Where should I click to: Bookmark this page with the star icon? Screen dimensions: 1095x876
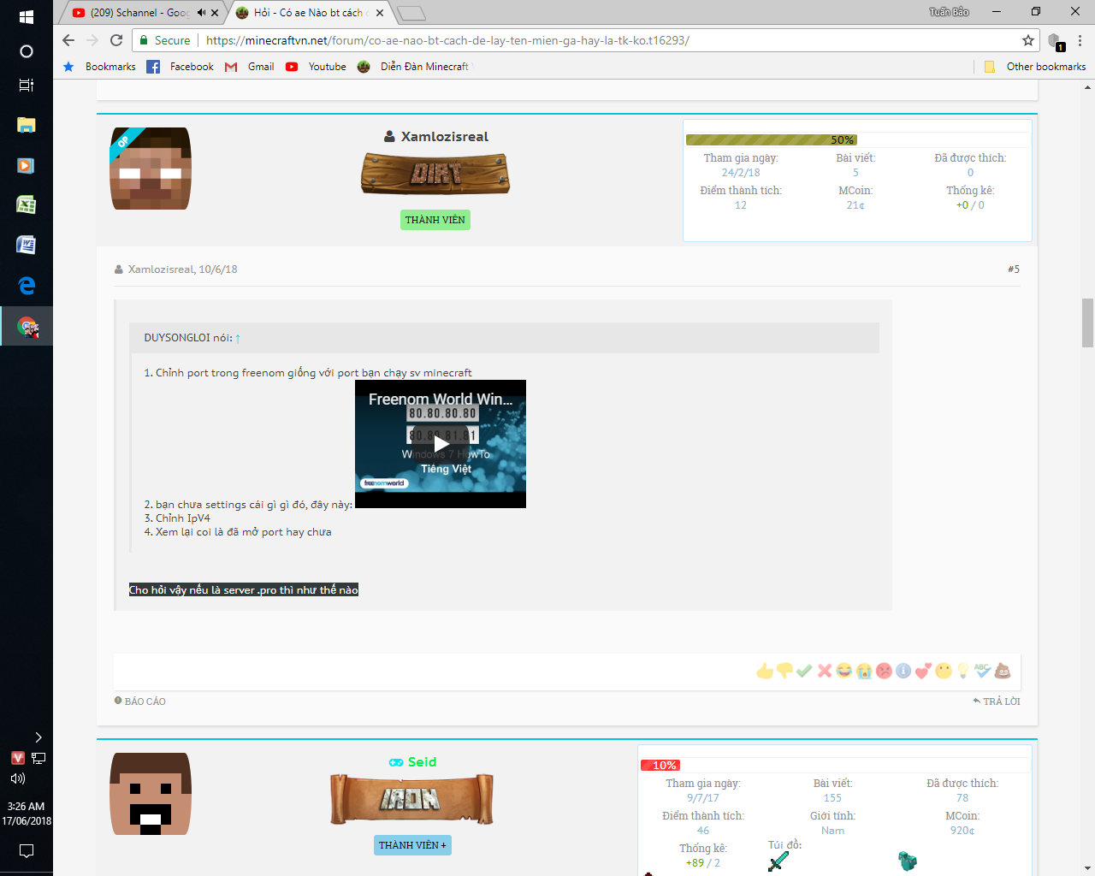tap(1028, 40)
